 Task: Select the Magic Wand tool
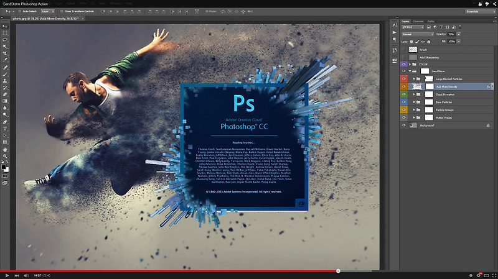pos(5,47)
